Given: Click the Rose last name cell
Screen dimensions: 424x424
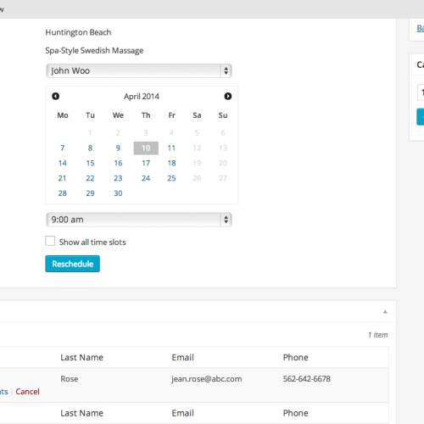Looking at the screenshot, I should click(x=70, y=379).
